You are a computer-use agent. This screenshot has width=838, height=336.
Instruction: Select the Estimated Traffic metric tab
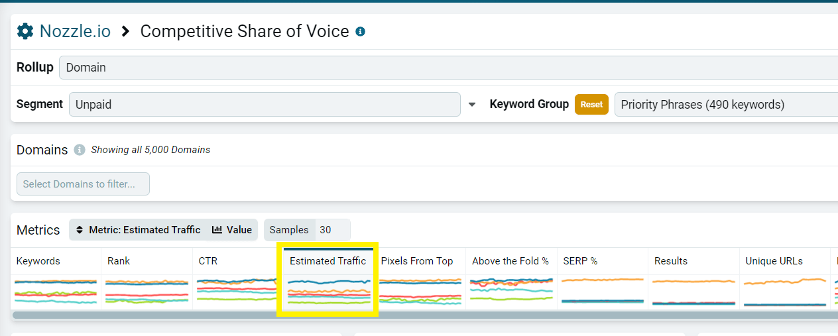click(328, 261)
